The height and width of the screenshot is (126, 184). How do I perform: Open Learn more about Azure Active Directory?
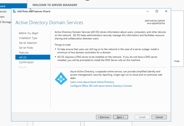pyautogui.click(x=92, y=82)
